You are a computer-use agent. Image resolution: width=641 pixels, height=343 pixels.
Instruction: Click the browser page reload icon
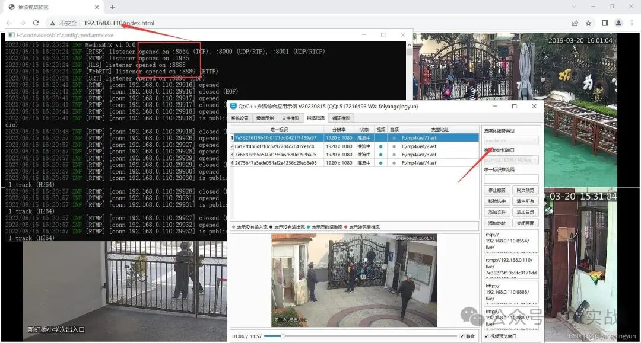pos(35,22)
